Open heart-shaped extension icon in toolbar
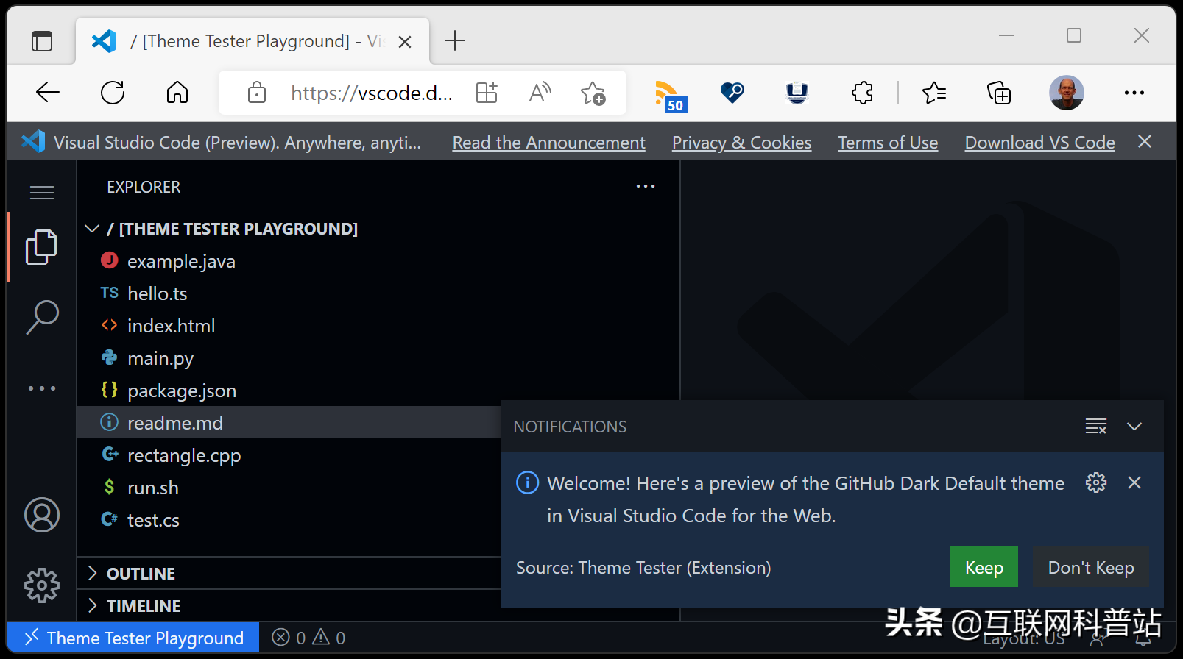This screenshot has width=1183, height=659. (732, 93)
